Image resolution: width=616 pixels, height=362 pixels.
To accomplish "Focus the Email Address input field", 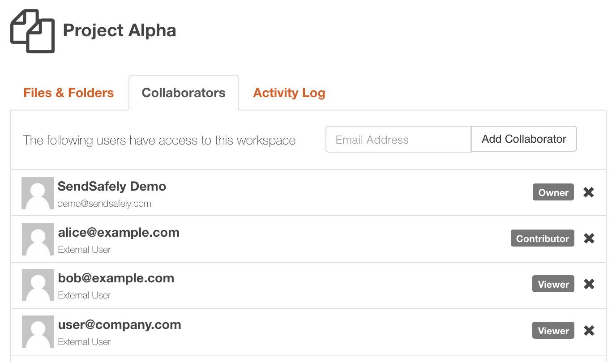I will tap(398, 140).
